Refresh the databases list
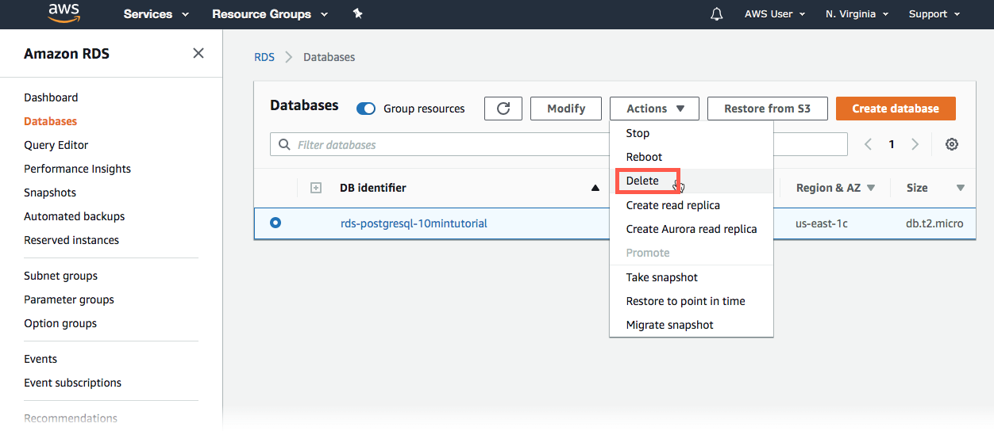The image size is (994, 431). point(503,109)
